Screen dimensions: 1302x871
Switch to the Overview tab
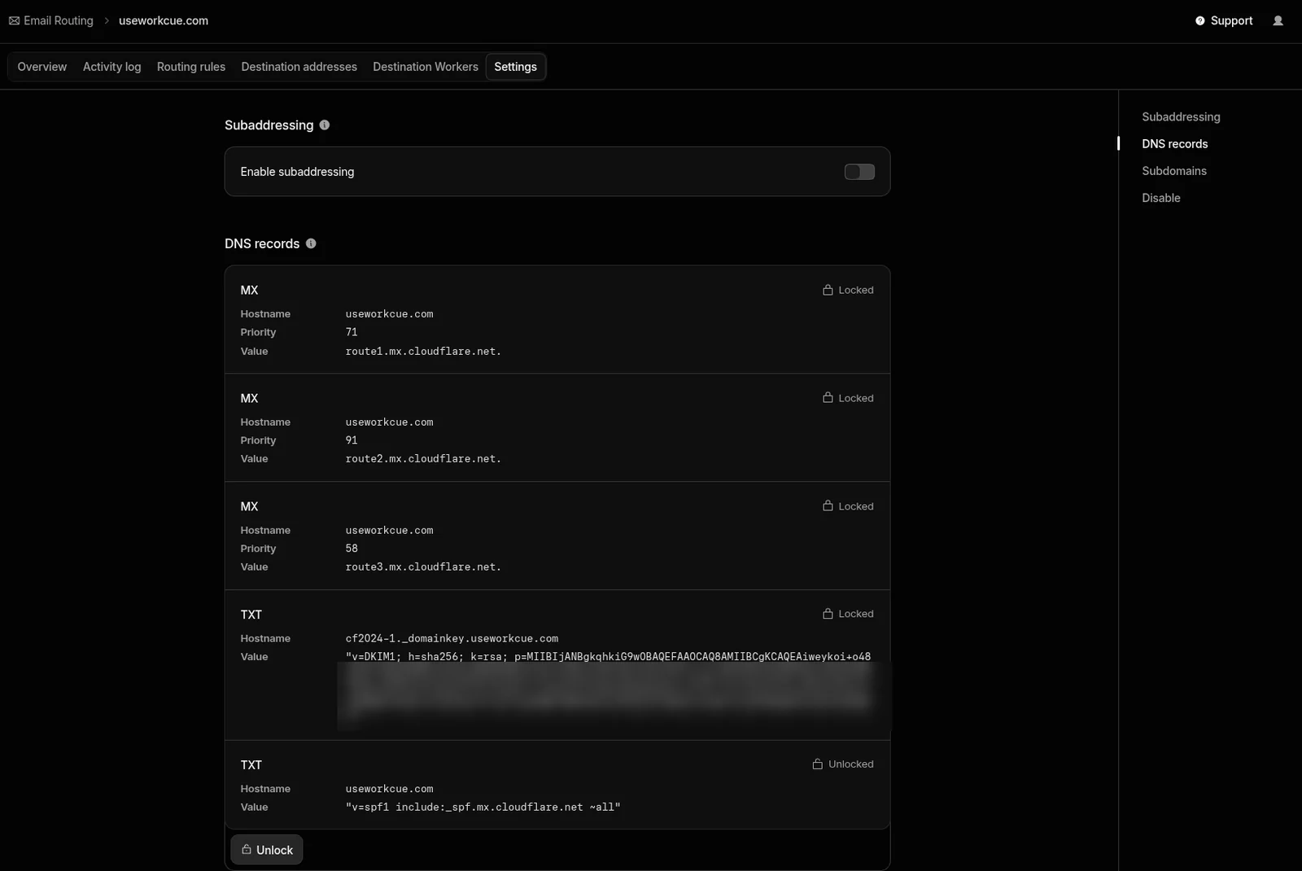[42, 67]
